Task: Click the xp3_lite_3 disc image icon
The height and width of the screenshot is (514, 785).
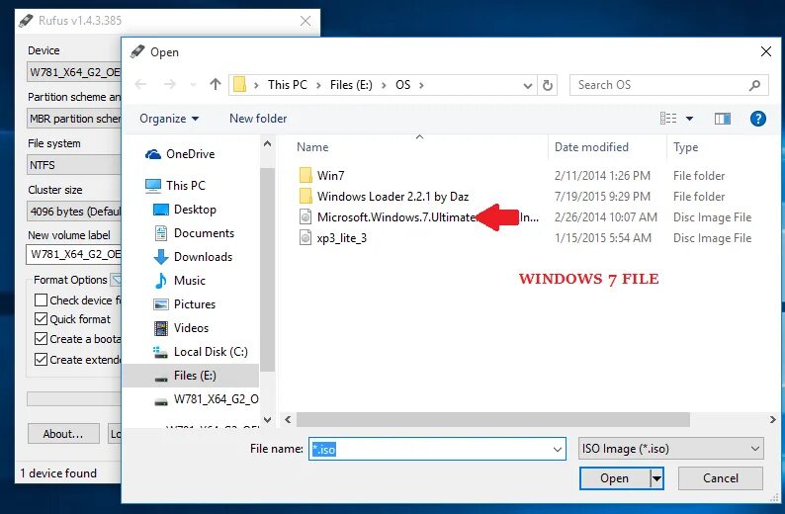Action: pyautogui.click(x=305, y=238)
